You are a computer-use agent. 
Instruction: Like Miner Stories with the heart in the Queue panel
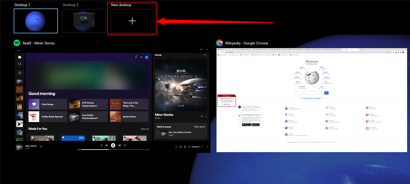point(202,116)
